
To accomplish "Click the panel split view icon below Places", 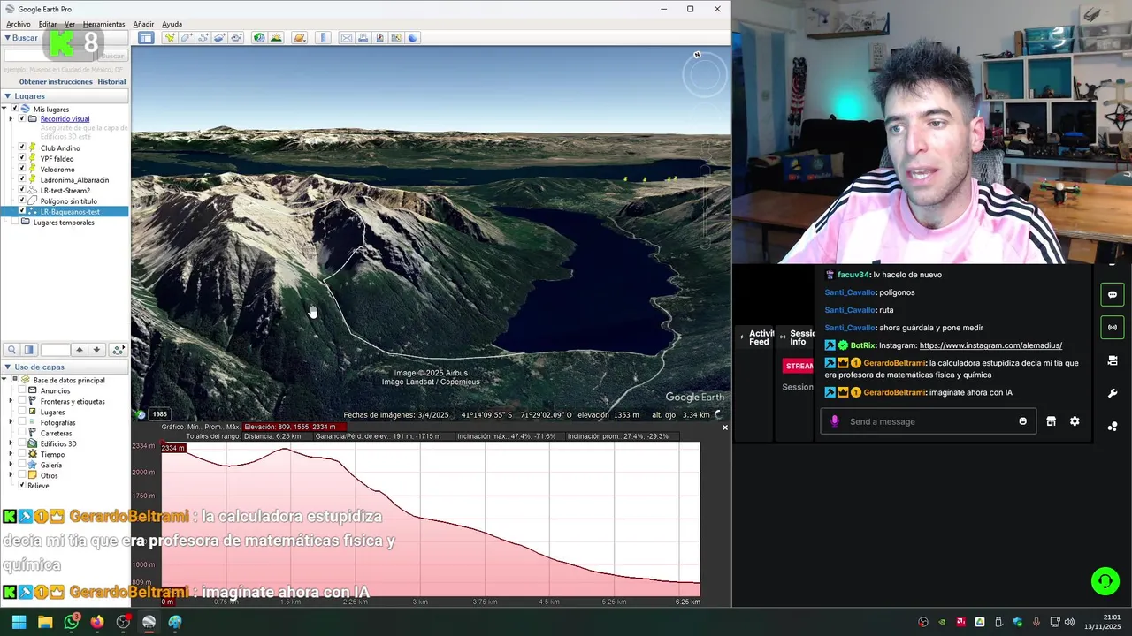I will [x=28, y=350].
